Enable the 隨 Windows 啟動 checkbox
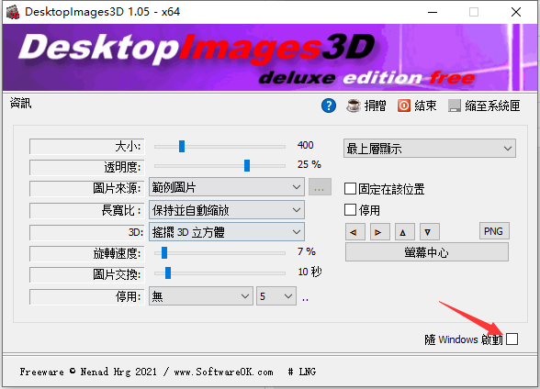 tap(512, 339)
